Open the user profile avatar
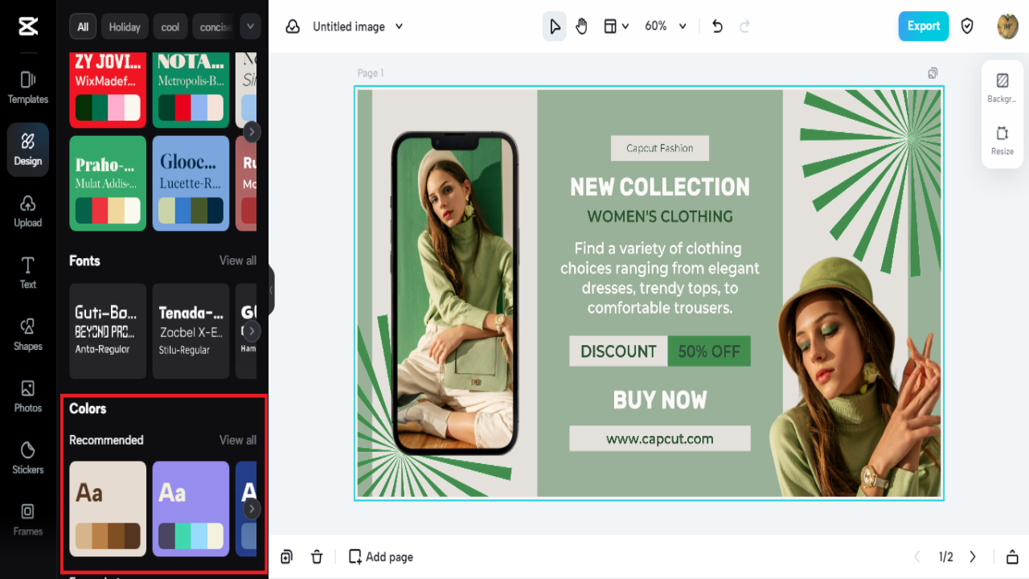Image resolution: width=1029 pixels, height=579 pixels. tap(1008, 27)
